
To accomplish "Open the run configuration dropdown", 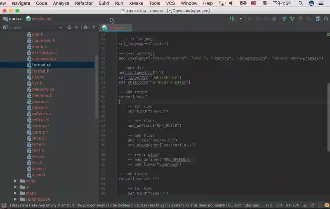I will pos(240,19).
